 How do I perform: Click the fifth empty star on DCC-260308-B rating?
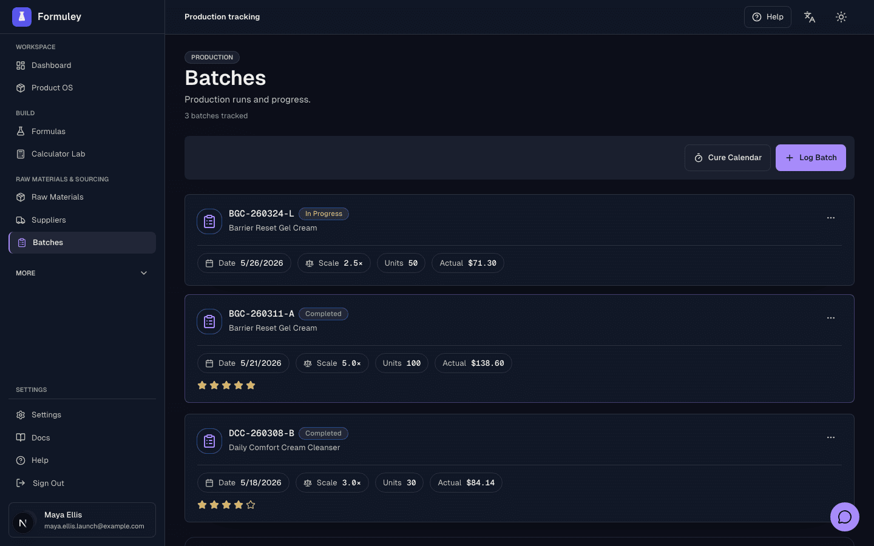(251, 505)
